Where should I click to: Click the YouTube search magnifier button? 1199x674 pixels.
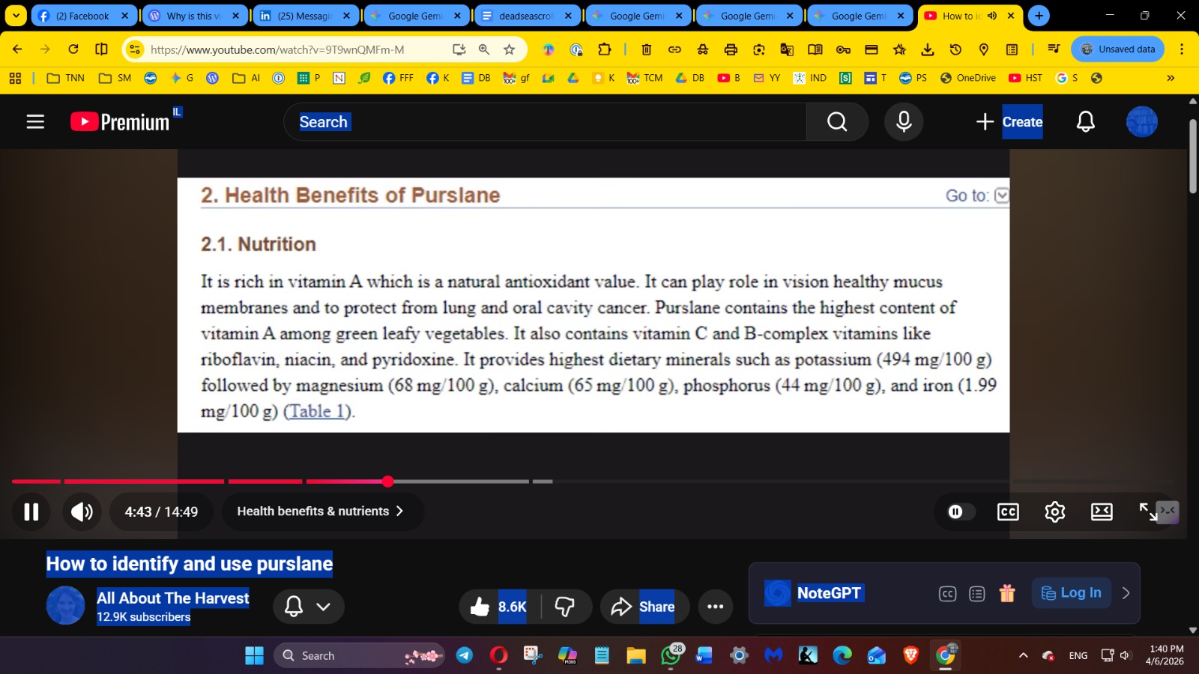click(837, 121)
